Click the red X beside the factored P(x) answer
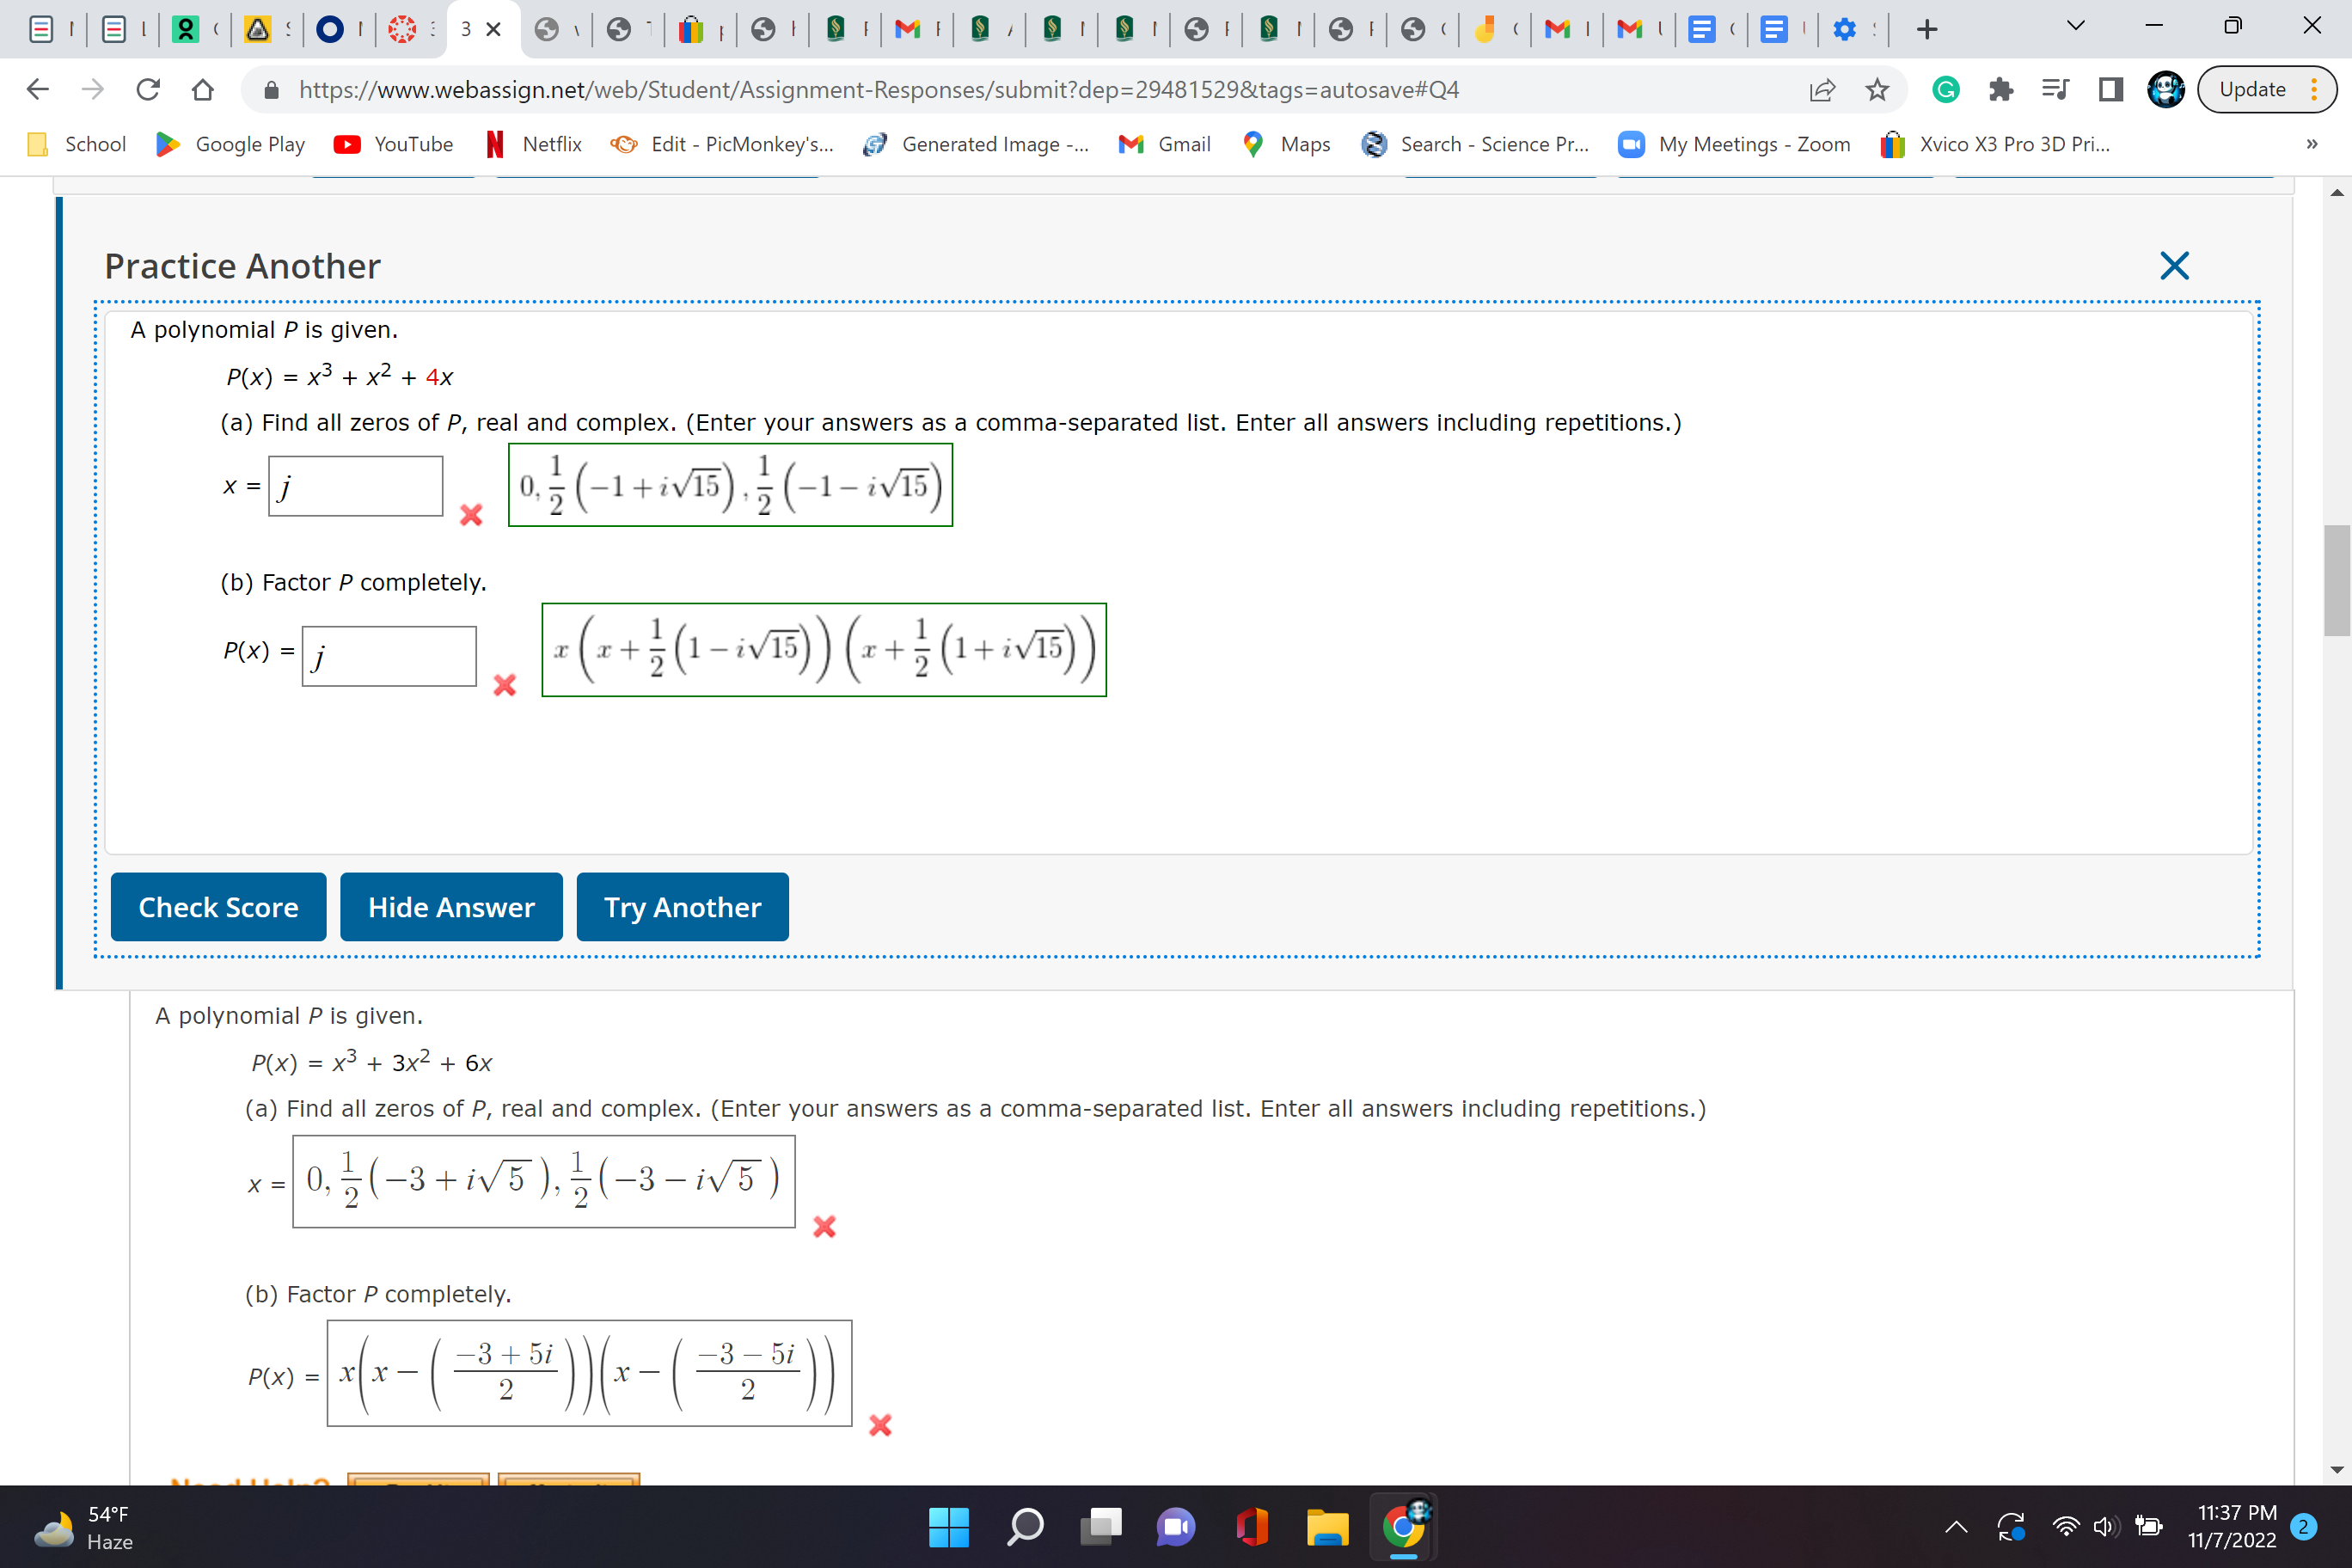2352x1568 pixels. 504,686
